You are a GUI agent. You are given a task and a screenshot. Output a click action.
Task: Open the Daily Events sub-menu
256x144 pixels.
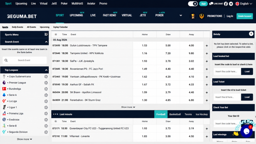pyautogui.click(x=17, y=27)
